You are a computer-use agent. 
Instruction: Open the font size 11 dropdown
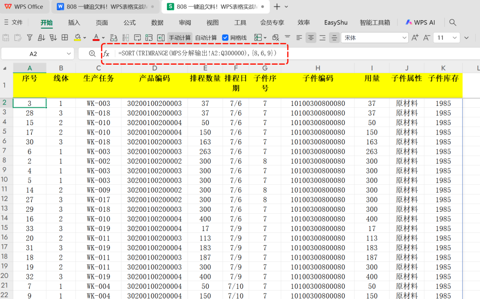tap(455, 37)
